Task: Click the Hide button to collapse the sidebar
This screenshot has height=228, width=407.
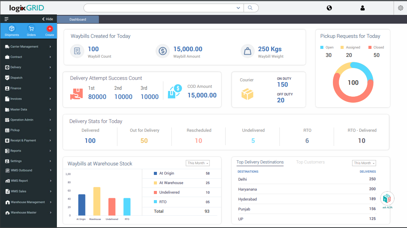Action: point(47,19)
